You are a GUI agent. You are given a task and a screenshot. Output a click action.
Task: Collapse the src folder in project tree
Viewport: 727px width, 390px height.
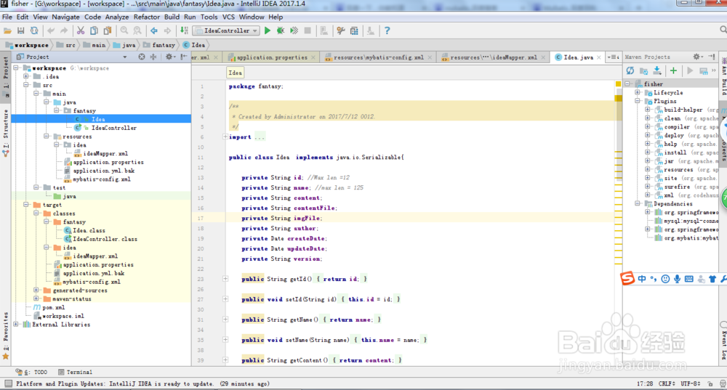[x=26, y=85]
